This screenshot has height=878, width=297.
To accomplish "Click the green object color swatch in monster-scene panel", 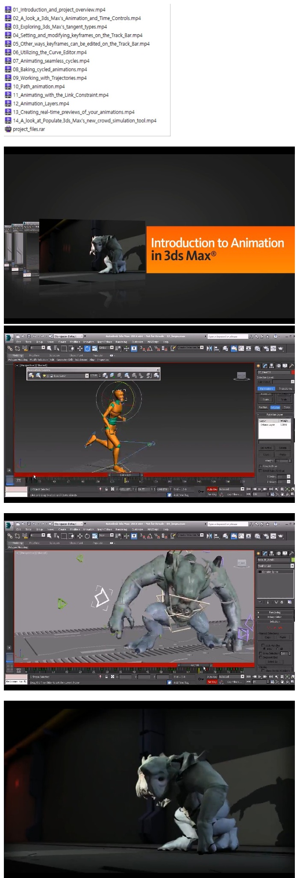I will 293,560.
